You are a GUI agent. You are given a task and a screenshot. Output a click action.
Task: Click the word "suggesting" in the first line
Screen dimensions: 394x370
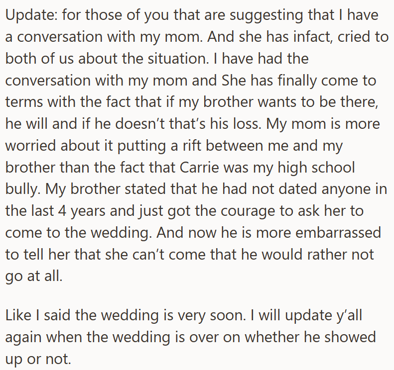point(266,15)
